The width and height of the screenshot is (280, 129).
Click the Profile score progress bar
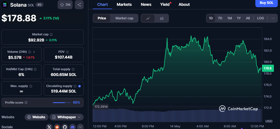61,103
